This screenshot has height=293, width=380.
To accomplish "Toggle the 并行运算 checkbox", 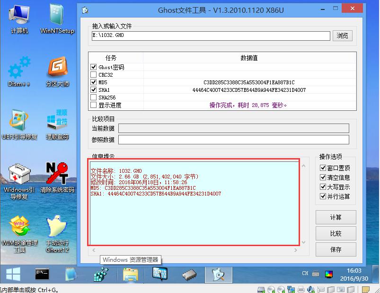I will click(323, 196).
